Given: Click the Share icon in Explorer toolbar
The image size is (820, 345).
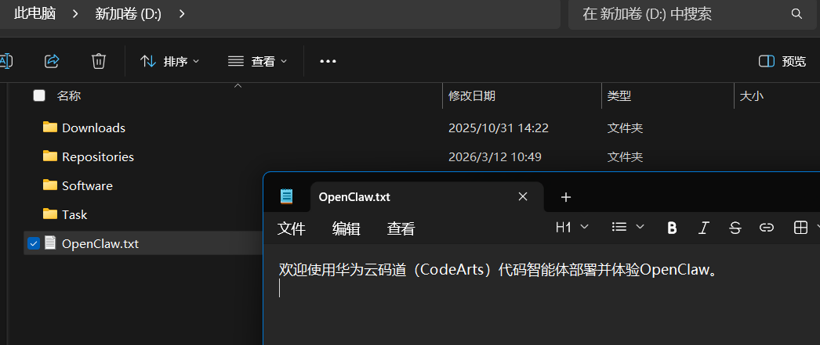Looking at the screenshot, I should pos(53,61).
